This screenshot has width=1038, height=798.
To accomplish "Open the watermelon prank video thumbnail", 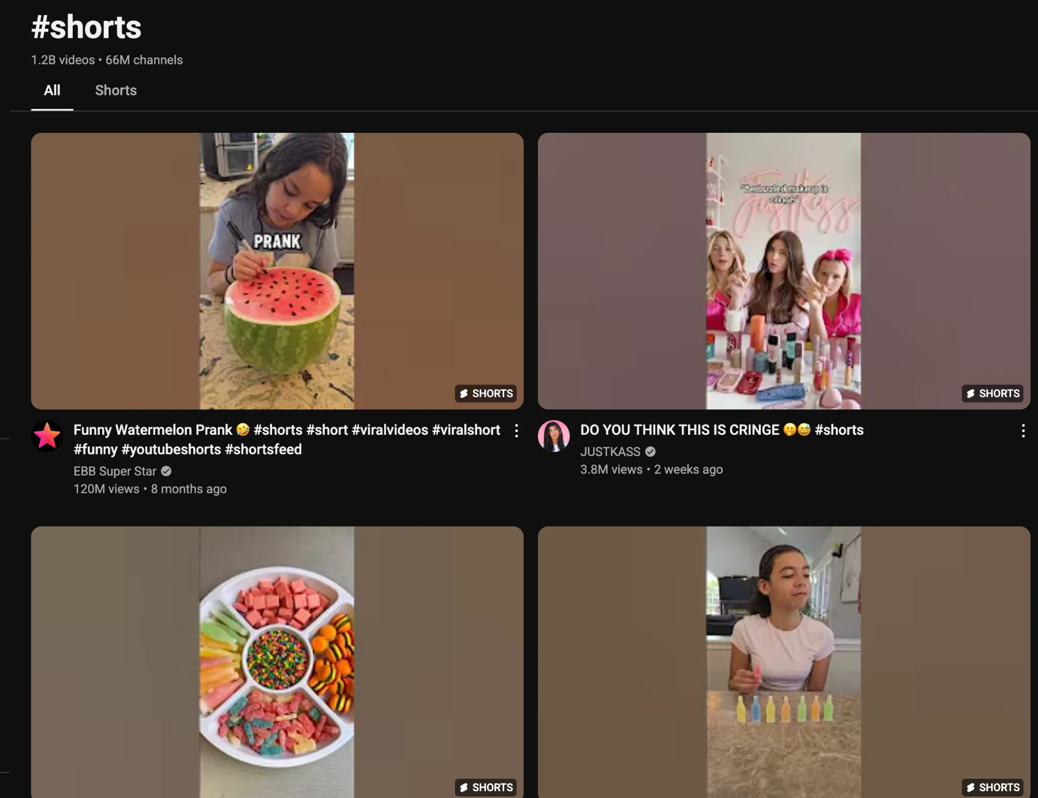I will 277,271.
